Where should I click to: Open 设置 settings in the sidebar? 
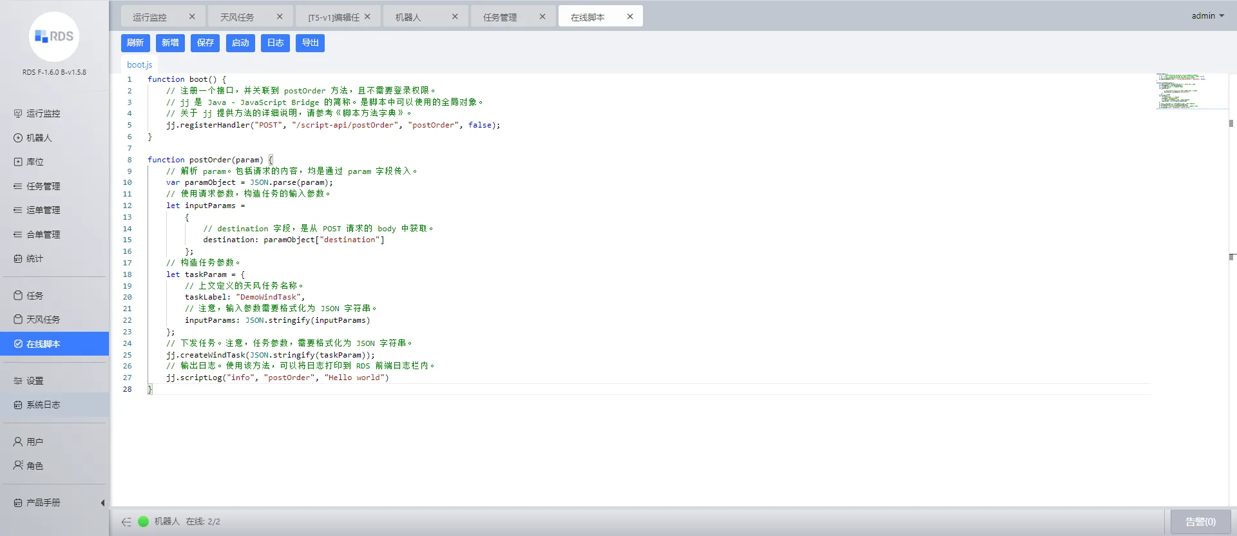coord(35,381)
